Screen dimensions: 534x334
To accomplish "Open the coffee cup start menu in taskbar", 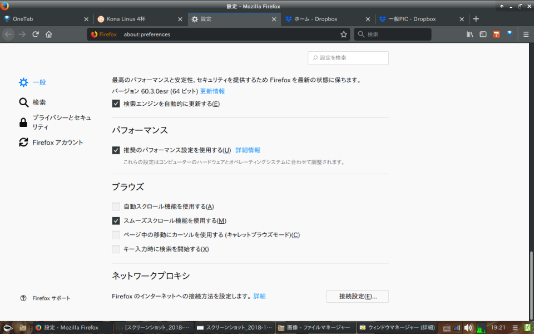I will pos(7,327).
